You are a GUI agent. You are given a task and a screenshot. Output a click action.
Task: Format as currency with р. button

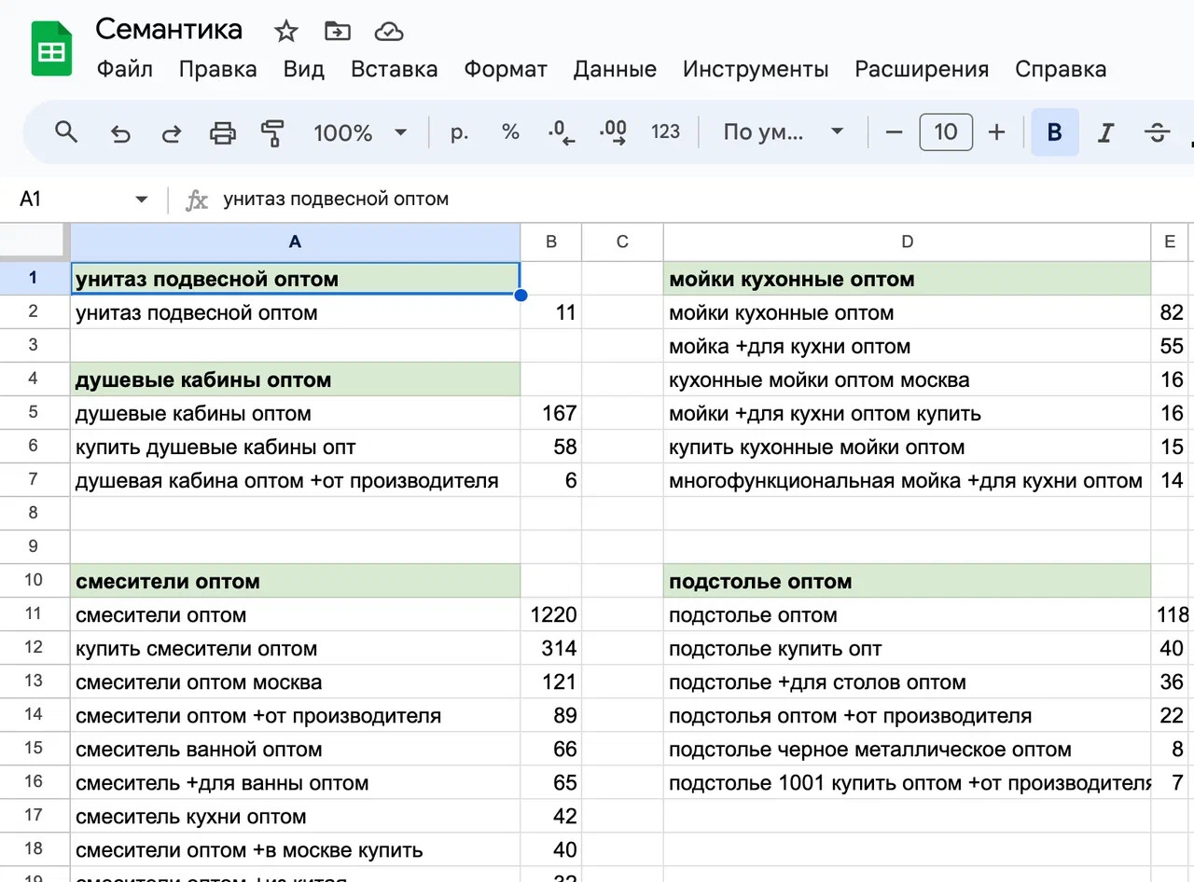point(459,132)
